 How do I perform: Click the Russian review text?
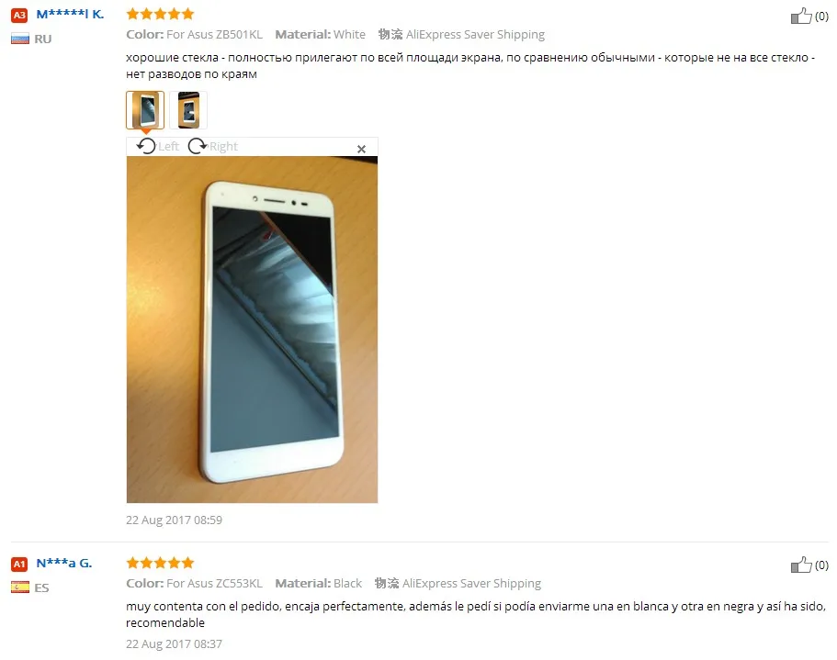pyautogui.click(x=470, y=65)
